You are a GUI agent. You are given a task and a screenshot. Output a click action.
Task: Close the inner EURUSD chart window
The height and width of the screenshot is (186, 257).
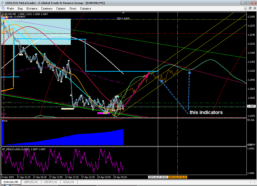pos(255,8)
